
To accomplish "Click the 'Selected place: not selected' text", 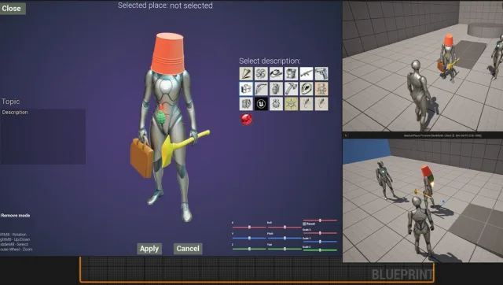I will 165,6.
